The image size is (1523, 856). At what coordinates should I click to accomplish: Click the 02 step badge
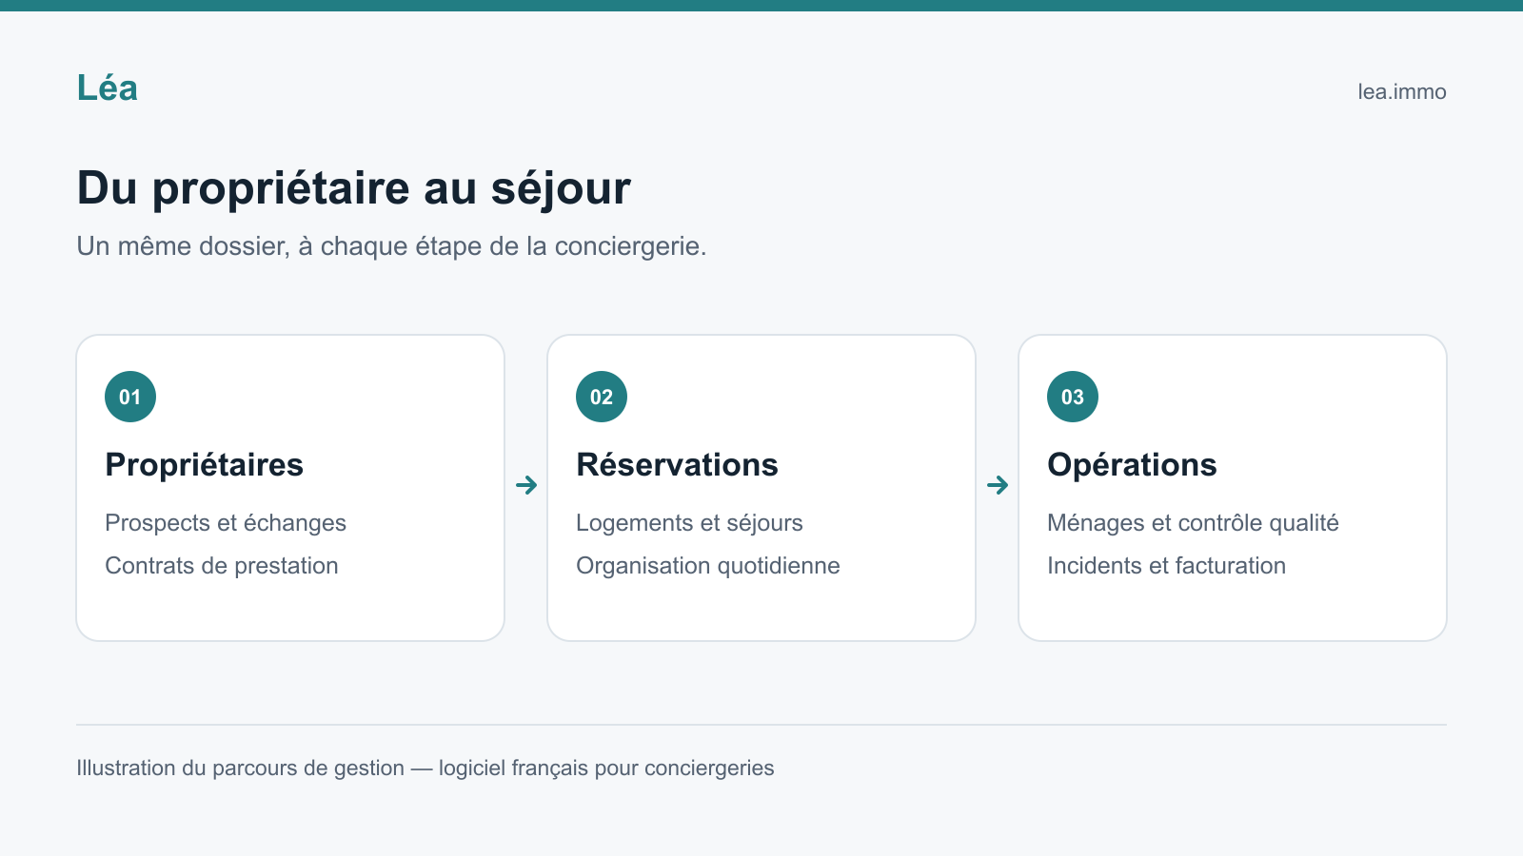pyautogui.click(x=602, y=397)
